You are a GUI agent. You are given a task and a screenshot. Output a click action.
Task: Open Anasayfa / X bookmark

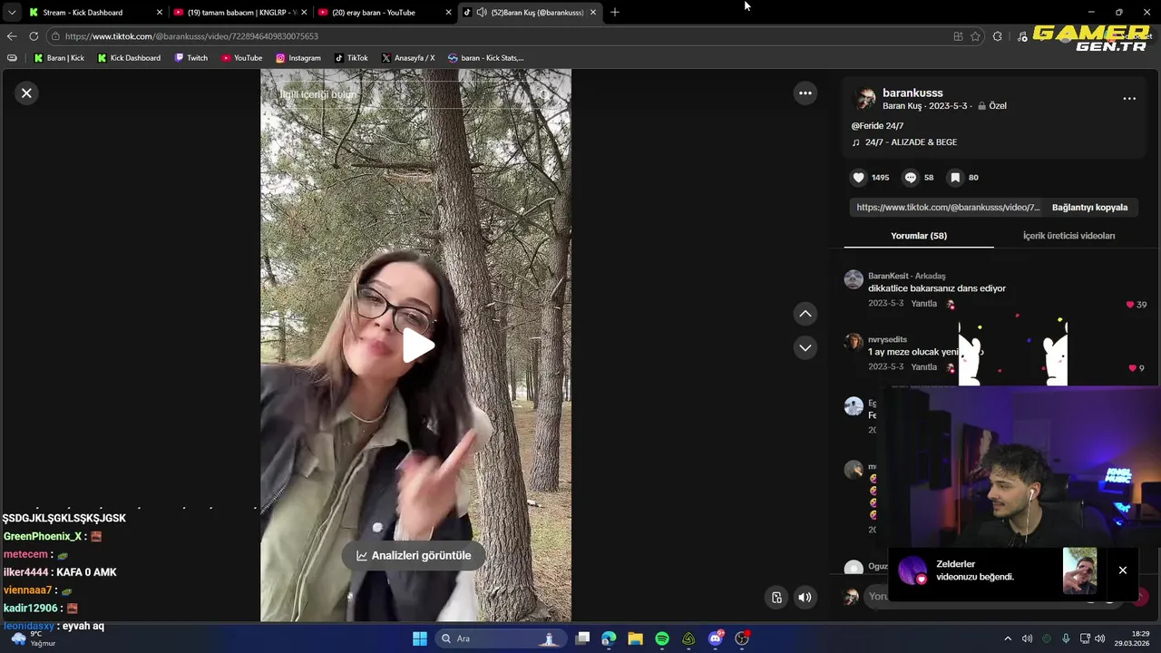tap(408, 58)
